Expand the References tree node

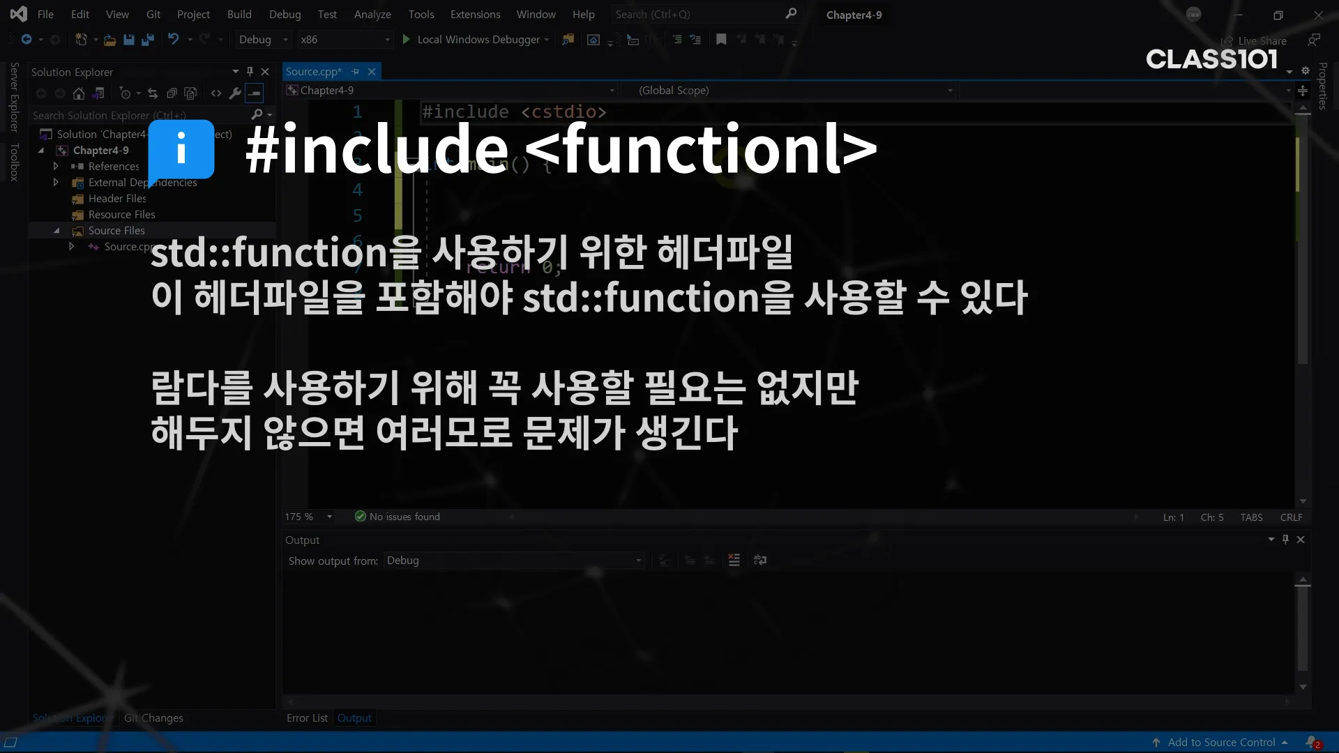coord(56,167)
